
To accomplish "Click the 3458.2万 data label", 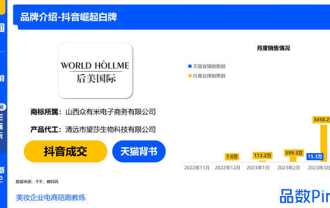I will coord(321,120).
